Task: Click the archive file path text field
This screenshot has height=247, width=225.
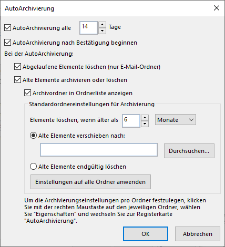Action: (99, 150)
